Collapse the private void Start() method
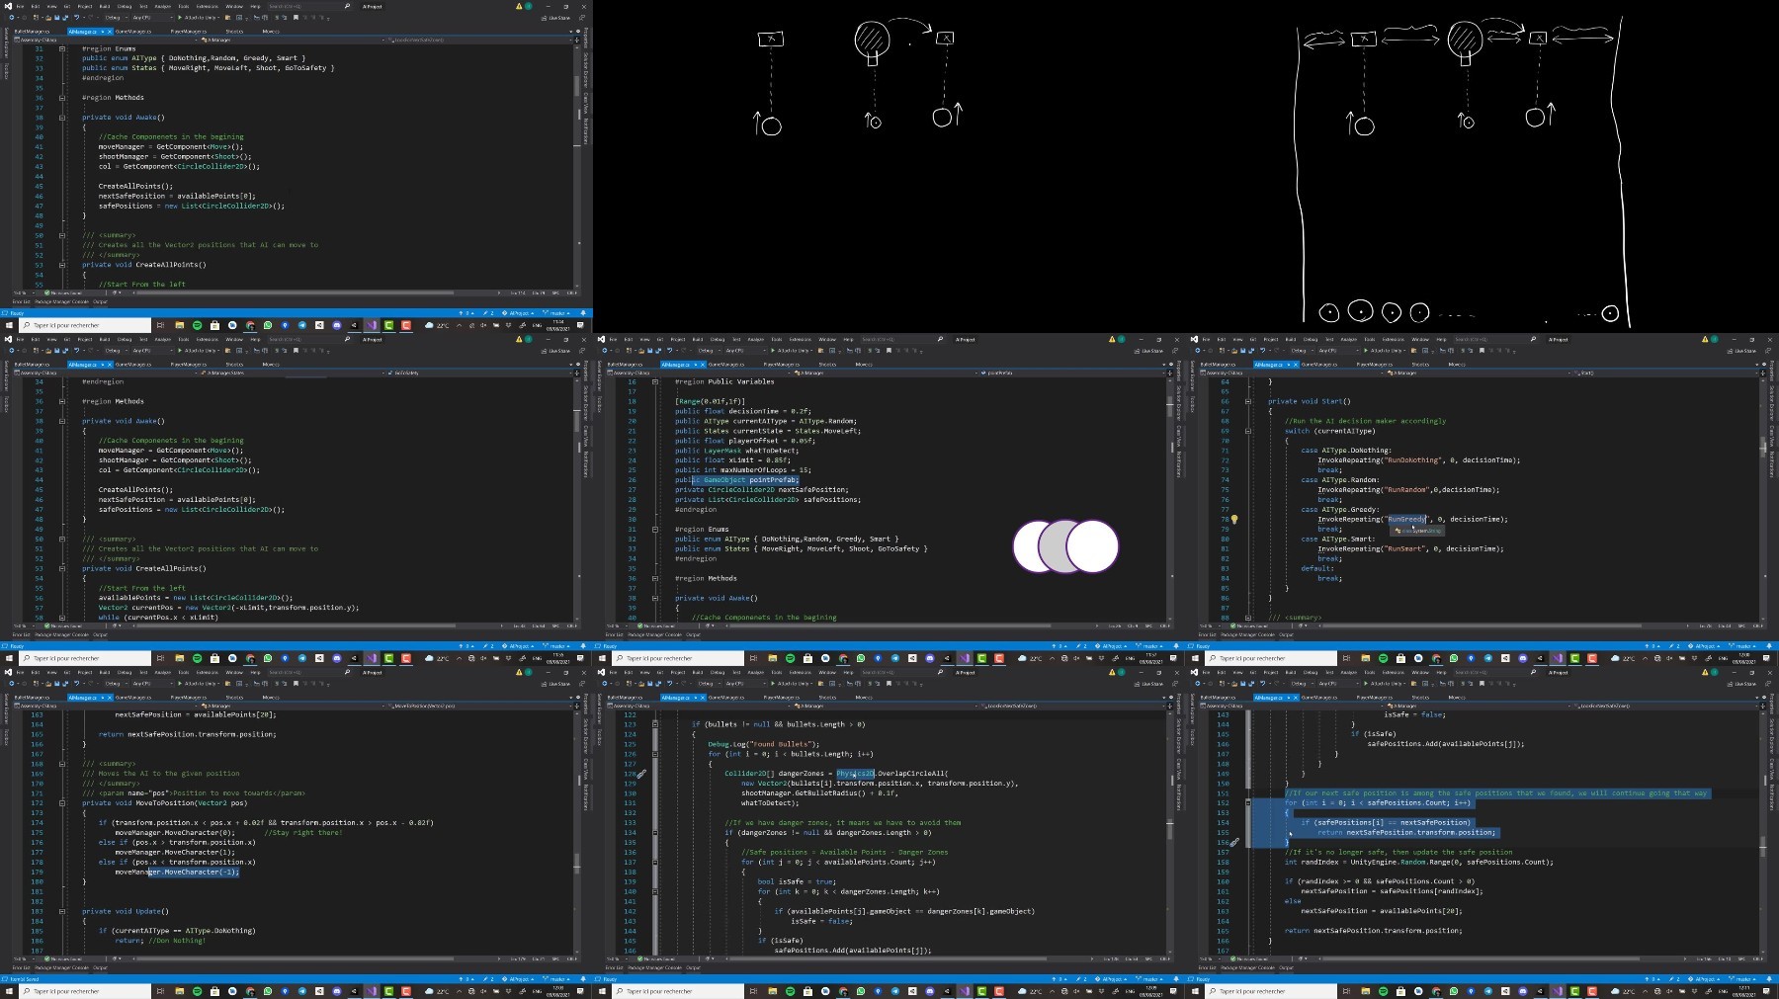The image size is (1779, 999). pyautogui.click(x=1247, y=401)
